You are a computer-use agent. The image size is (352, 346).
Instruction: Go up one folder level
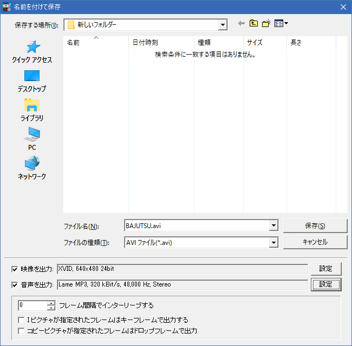click(x=253, y=24)
